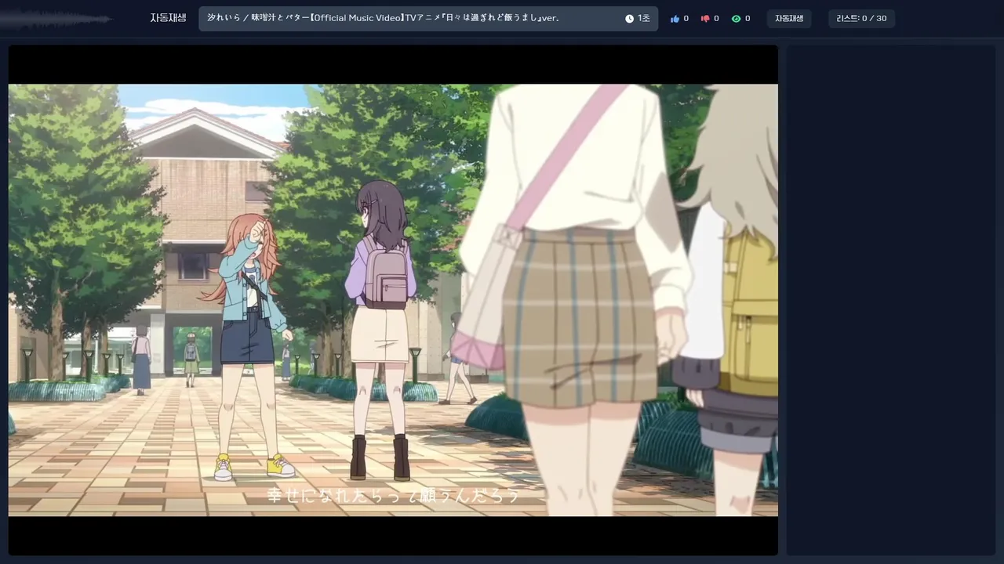The height and width of the screenshot is (564, 1004).
Task: Click the thumbs-down dislike icon
Action: point(705,19)
